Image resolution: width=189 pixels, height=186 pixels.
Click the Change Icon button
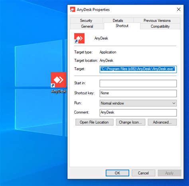[130, 122]
